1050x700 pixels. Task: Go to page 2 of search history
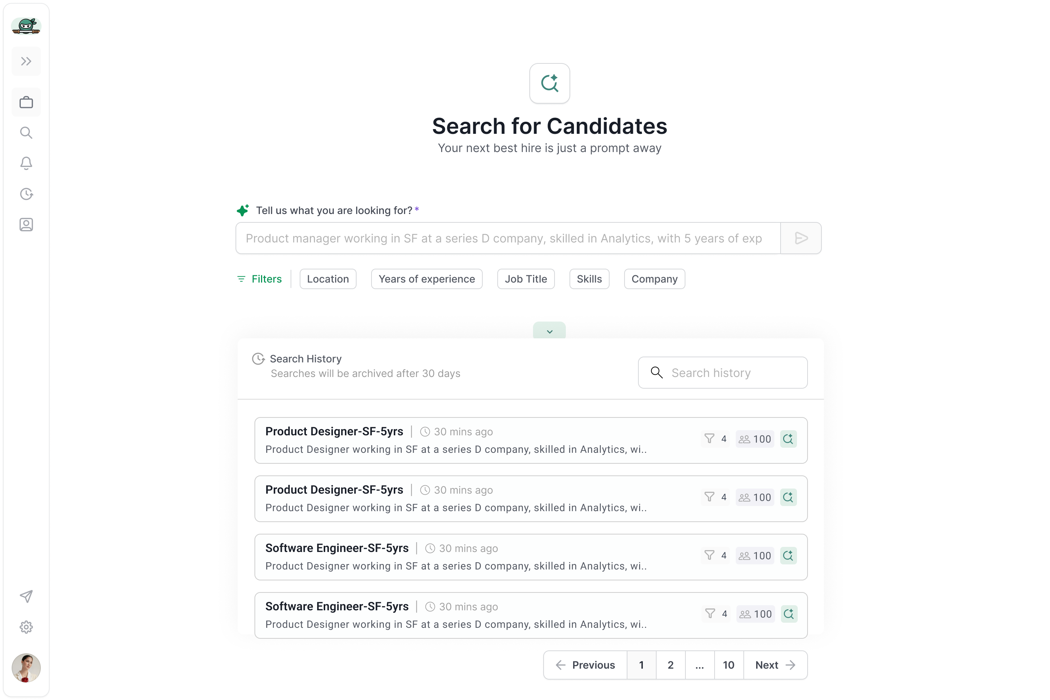pyautogui.click(x=670, y=665)
